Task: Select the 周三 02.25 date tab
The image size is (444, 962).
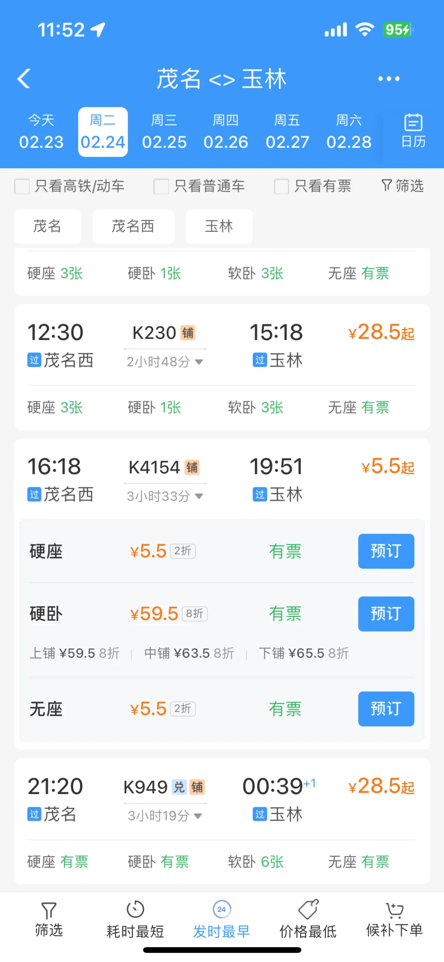Action: (164, 132)
